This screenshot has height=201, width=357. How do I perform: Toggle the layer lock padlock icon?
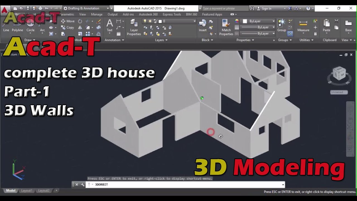point(155,21)
